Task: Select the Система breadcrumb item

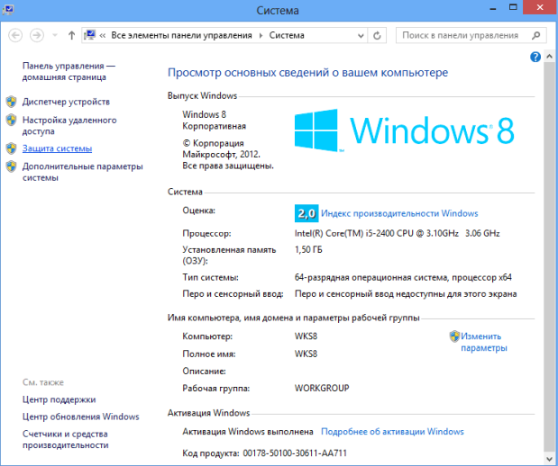Action: click(x=288, y=35)
